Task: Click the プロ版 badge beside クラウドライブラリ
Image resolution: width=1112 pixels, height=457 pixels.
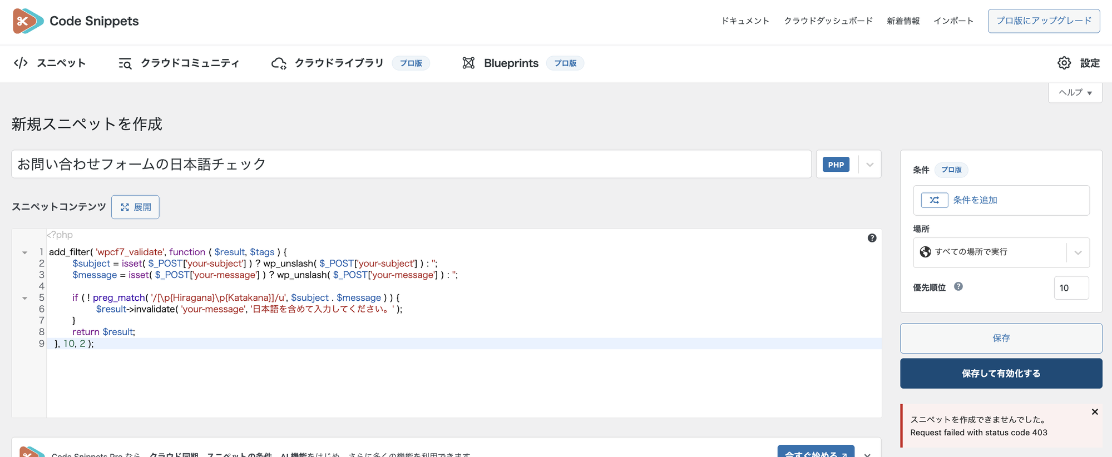Action: coord(411,63)
